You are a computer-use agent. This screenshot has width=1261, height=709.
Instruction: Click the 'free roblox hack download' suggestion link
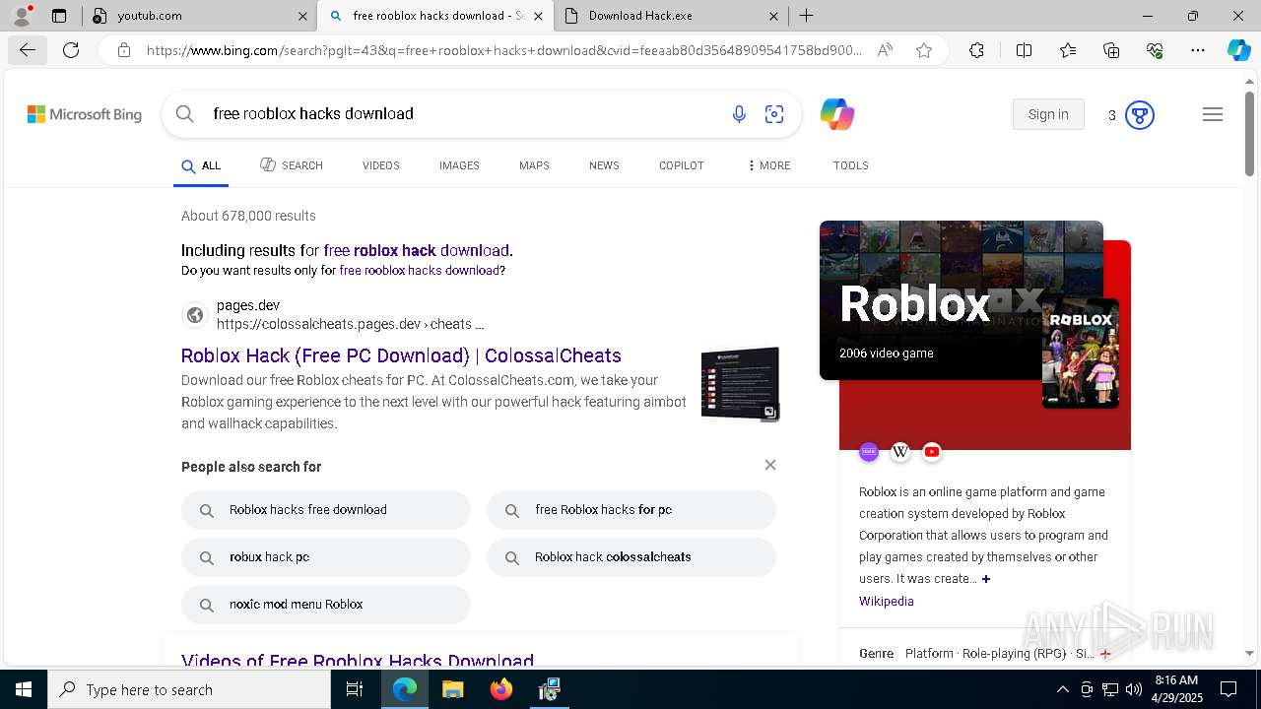pyautogui.click(x=416, y=250)
